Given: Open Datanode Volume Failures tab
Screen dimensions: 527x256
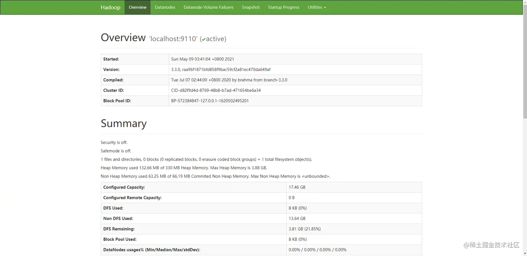Looking at the screenshot, I should pos(208,7).
